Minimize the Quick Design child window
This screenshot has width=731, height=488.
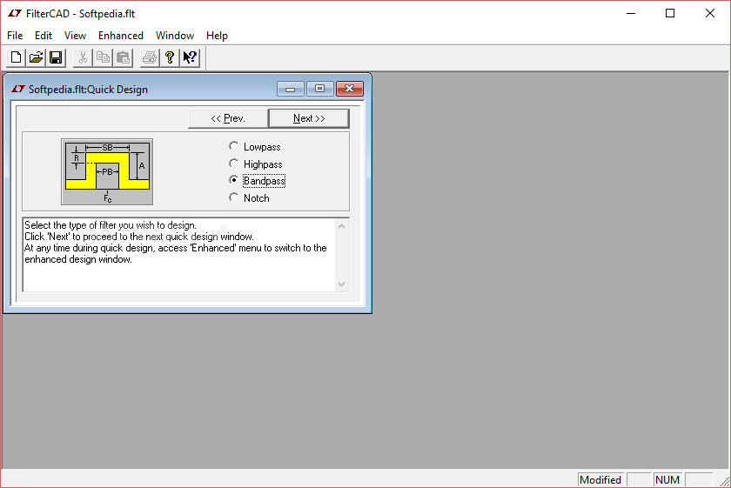[290, 89]
